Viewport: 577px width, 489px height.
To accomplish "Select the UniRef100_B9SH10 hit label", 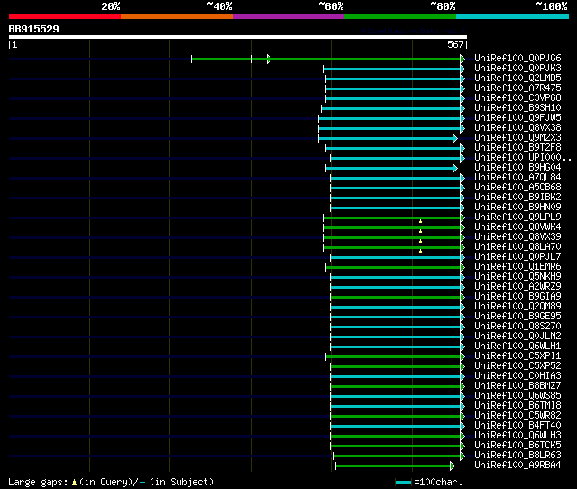I will pyautogui.click(x=517, y=108).
